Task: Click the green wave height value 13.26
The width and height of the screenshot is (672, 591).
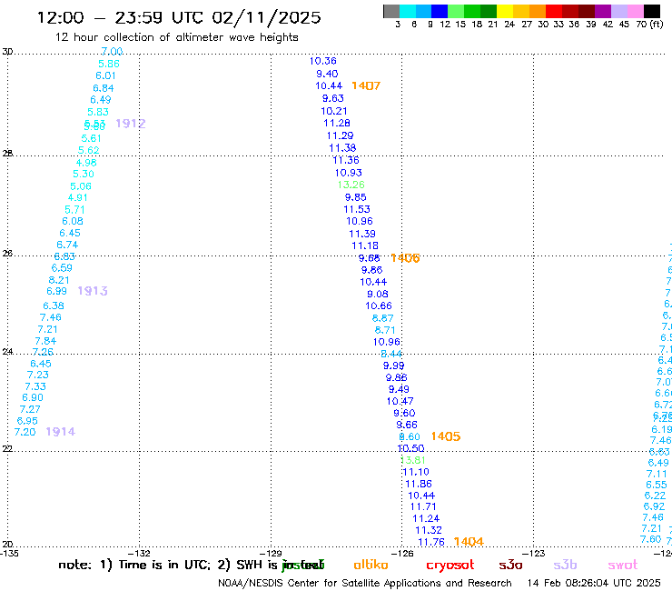Action: pyautogui.click(x=351, y=185)
